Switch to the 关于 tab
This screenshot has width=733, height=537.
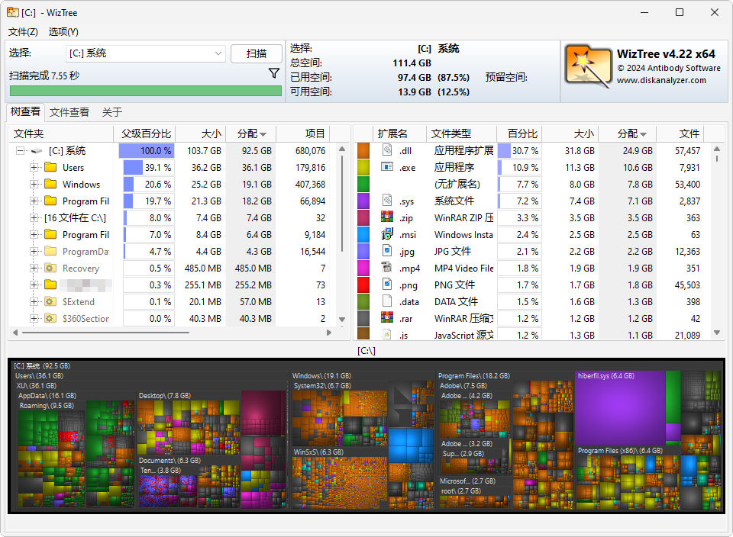click(112, 112)
